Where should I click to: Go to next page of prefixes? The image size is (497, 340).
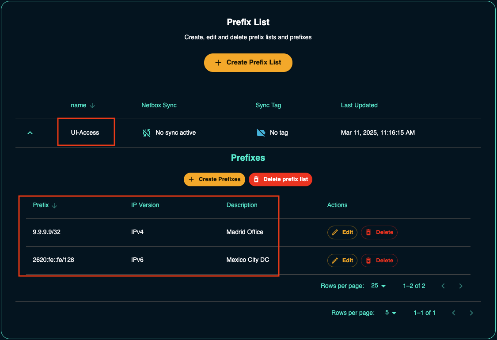tap(461, 286)
